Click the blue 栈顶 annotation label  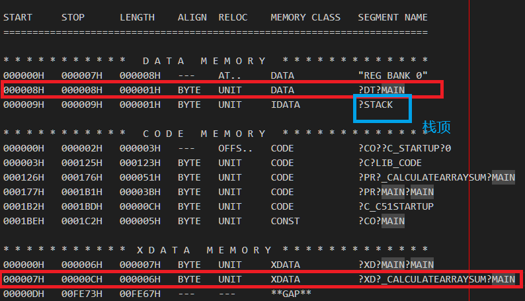pos(436,127)
